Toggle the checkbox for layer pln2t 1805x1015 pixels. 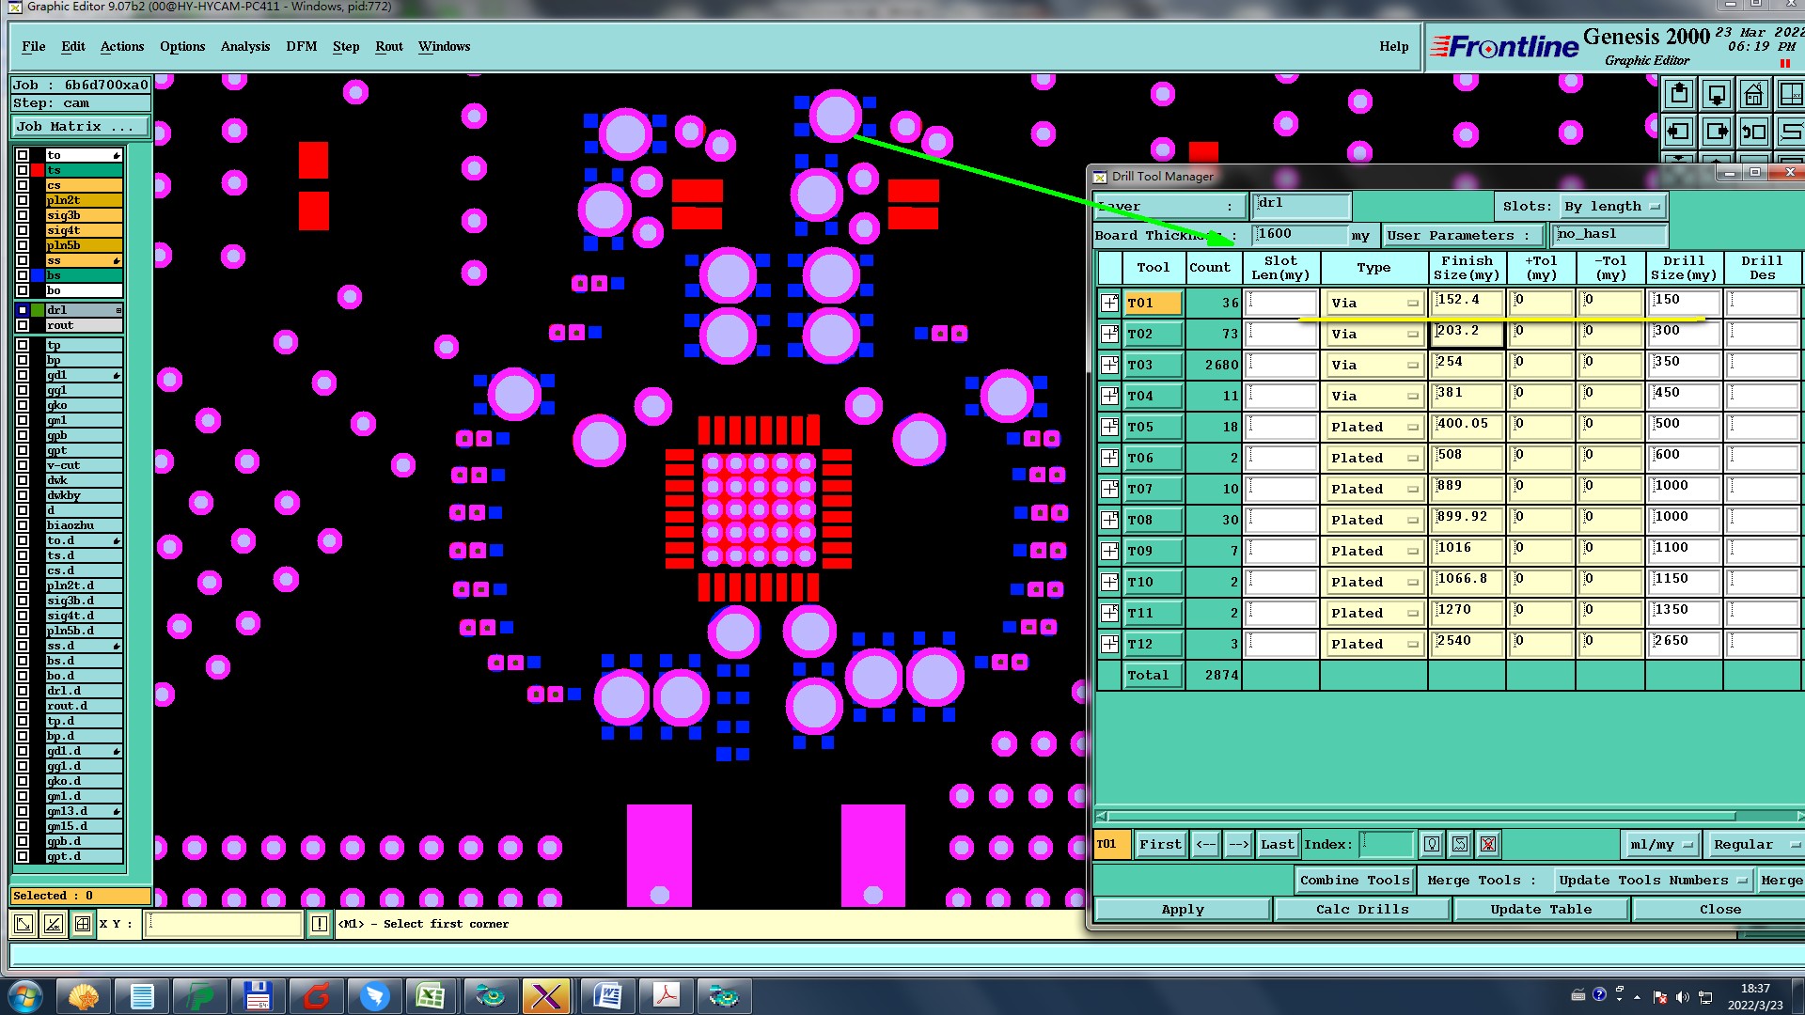[x=23, y=200]
